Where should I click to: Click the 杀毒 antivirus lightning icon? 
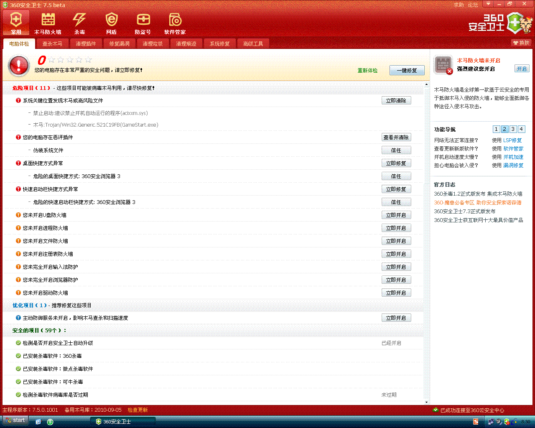pos(79,23)
